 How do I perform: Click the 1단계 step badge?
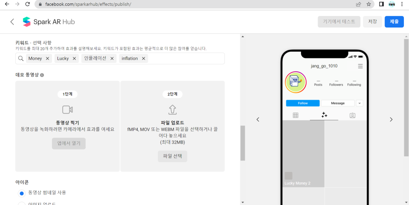(67, 94)
